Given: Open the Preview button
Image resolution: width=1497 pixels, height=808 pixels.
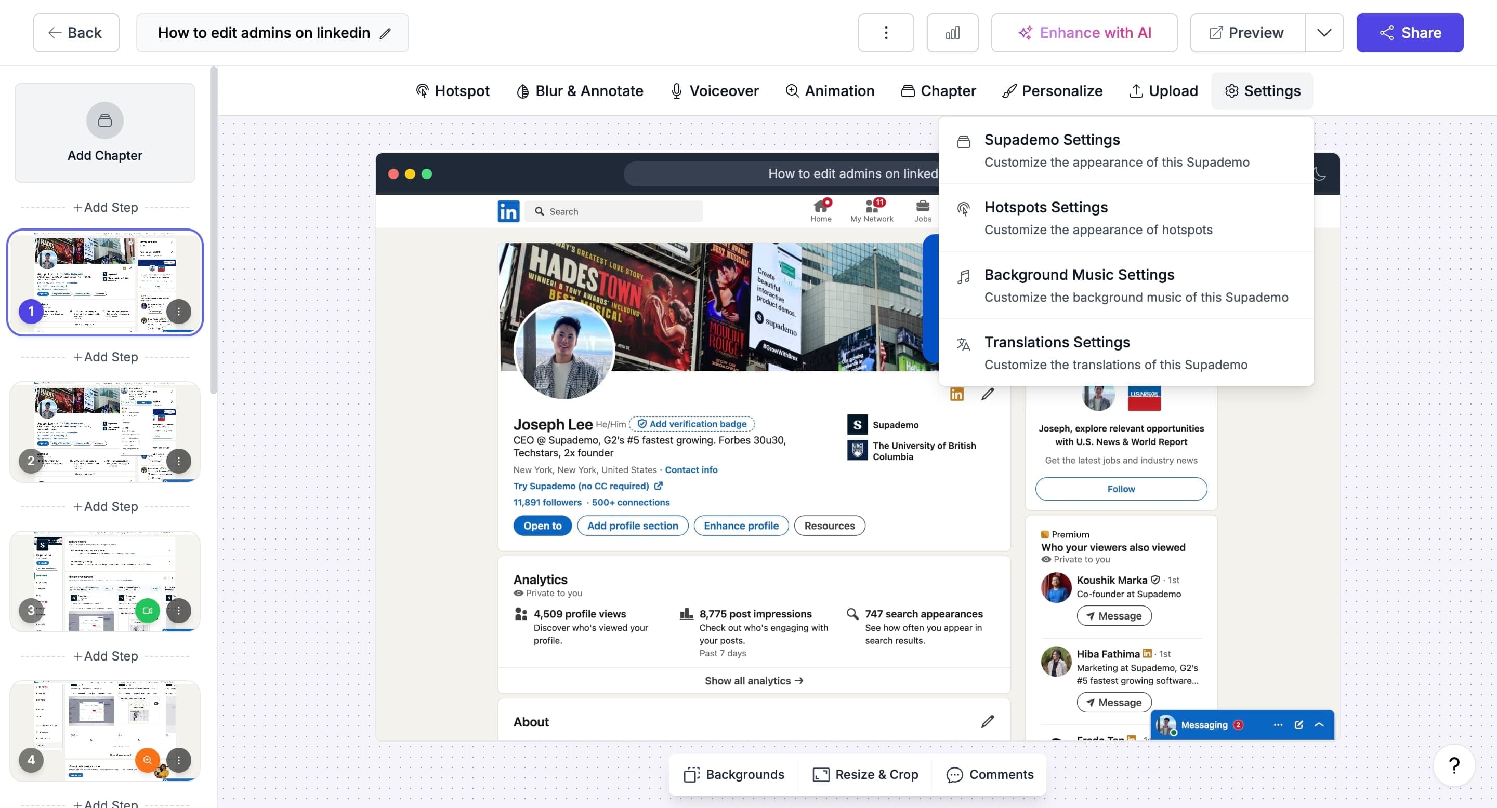Looking at the screenshot, I should [1247, 33].
